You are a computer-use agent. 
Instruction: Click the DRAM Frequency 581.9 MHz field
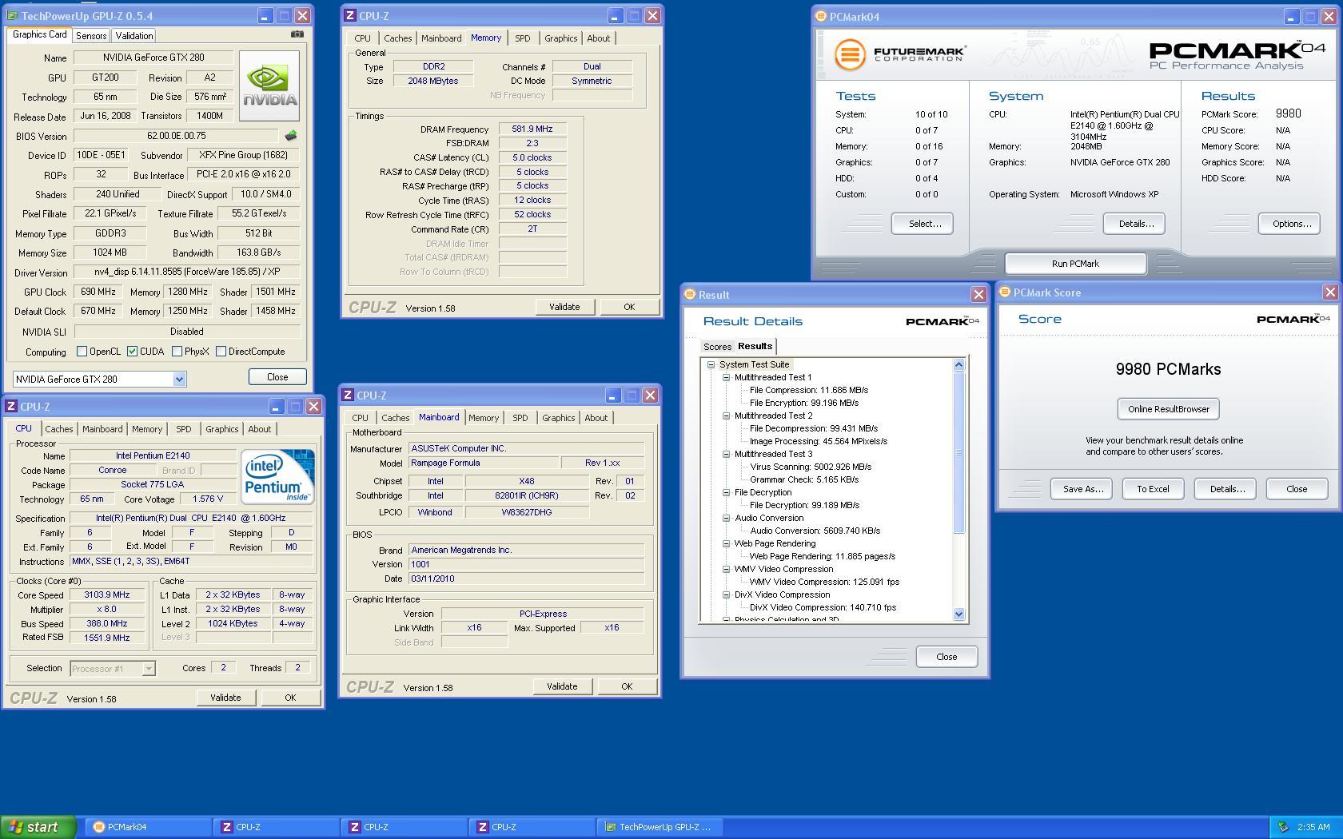point(532,129)
